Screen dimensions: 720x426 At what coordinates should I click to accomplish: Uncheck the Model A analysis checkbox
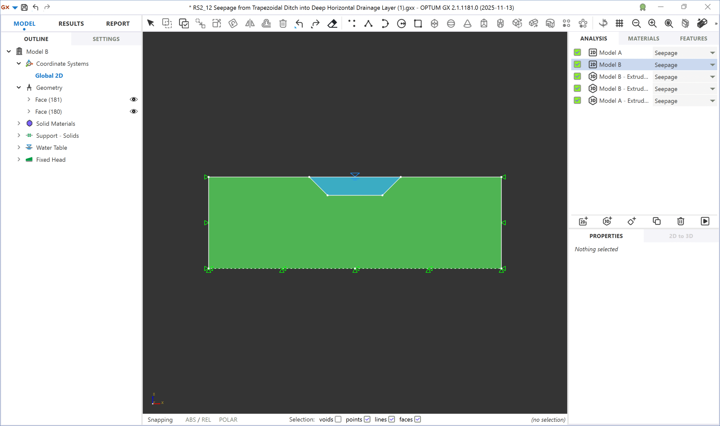tap(577, 52)
